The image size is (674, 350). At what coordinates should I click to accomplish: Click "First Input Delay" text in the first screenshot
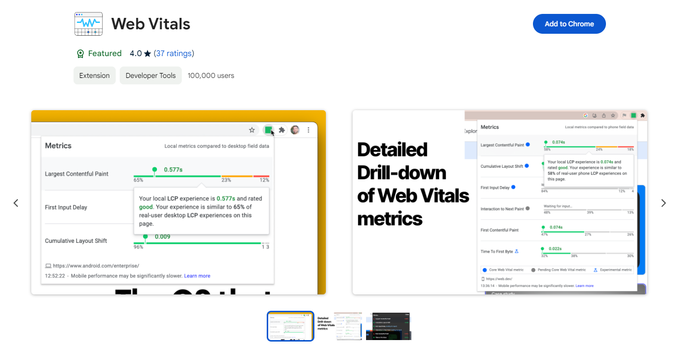[x=66, y=208]
